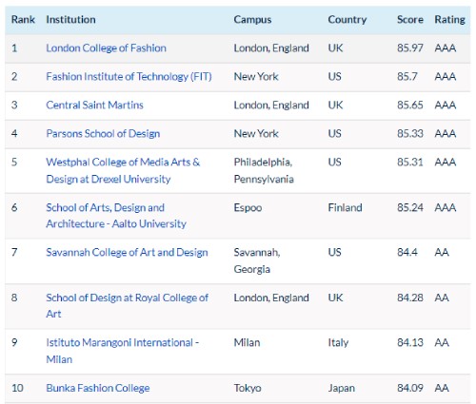Viewport: 476px width, 404px height.
Task: Go to Aalto University school link
Action: tap(116, 216)
